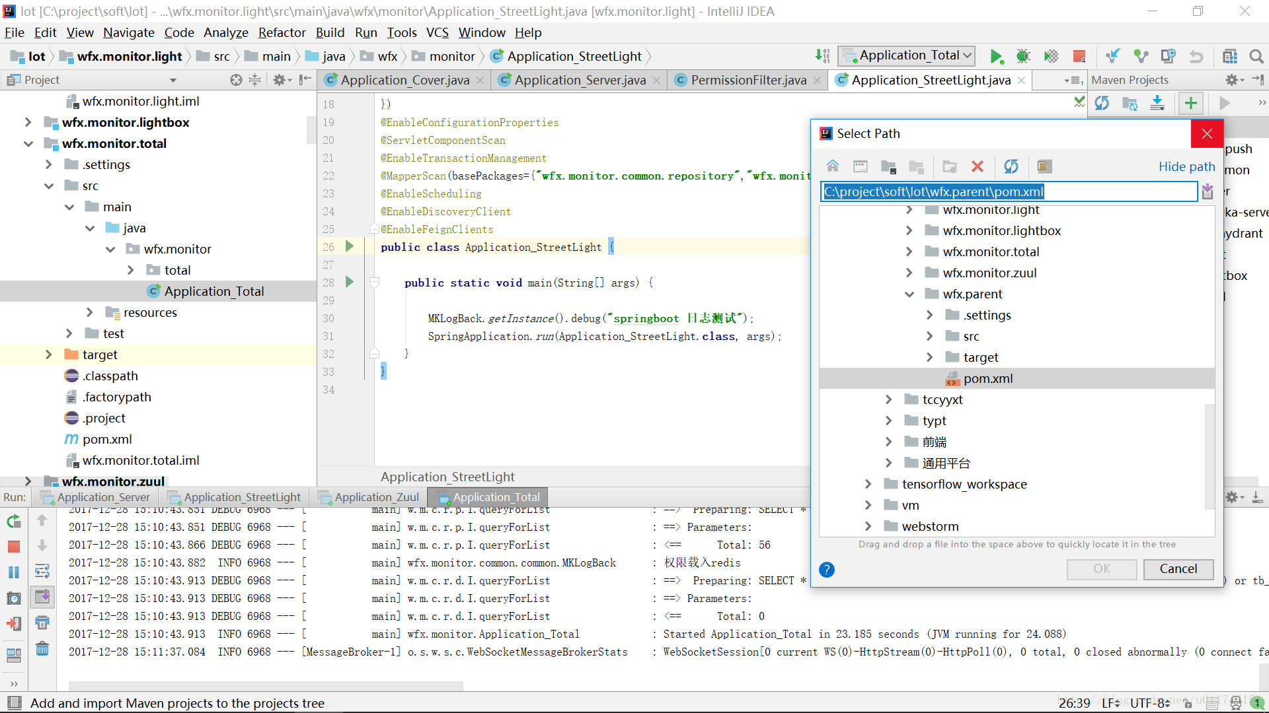Click the Cancel button in Select Path

pyautogui.click(x=1178, y=568)
